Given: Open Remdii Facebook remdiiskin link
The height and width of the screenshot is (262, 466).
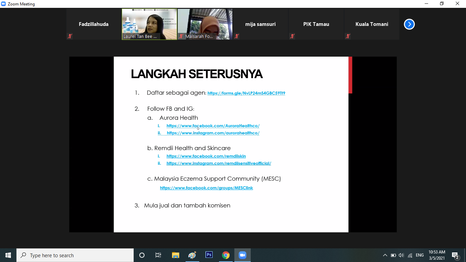Looking at the screenshot, I should (x=206, y=156).
